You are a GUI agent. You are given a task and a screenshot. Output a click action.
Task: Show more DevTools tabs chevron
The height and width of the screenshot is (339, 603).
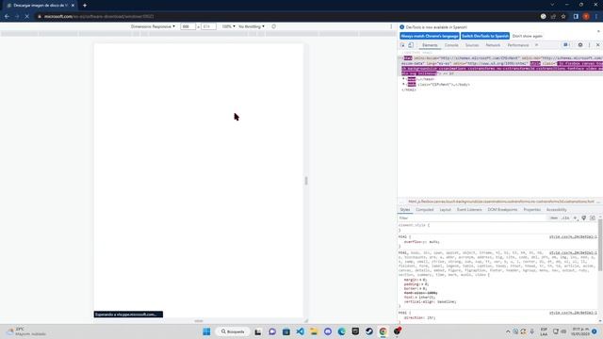[537, 45]
